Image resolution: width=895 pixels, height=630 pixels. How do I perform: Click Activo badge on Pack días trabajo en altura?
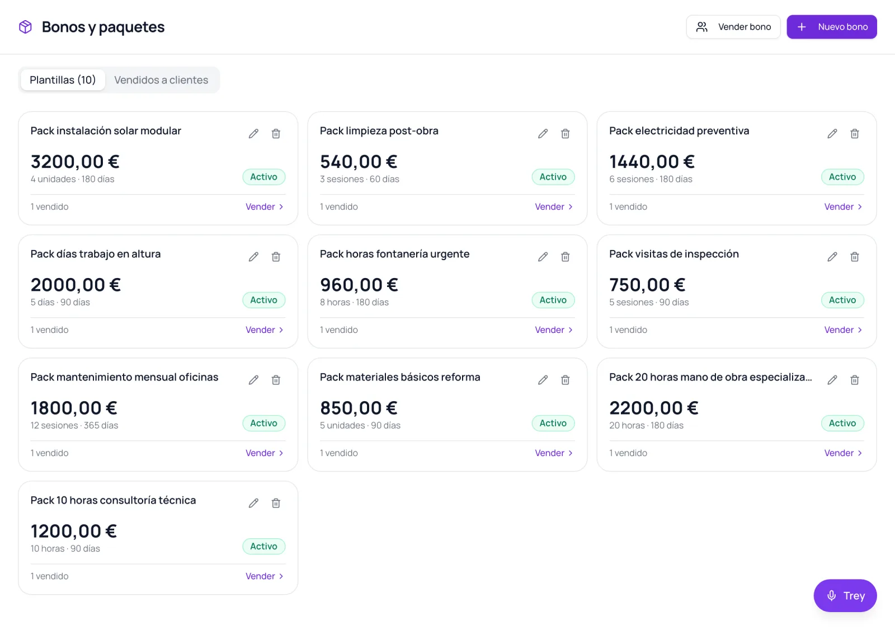coord(264,300)
